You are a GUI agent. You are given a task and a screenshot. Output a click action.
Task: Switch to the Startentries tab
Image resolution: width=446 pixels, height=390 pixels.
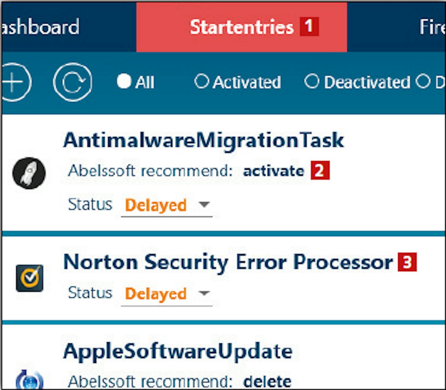pyautogui.click(x=241, y=27)
